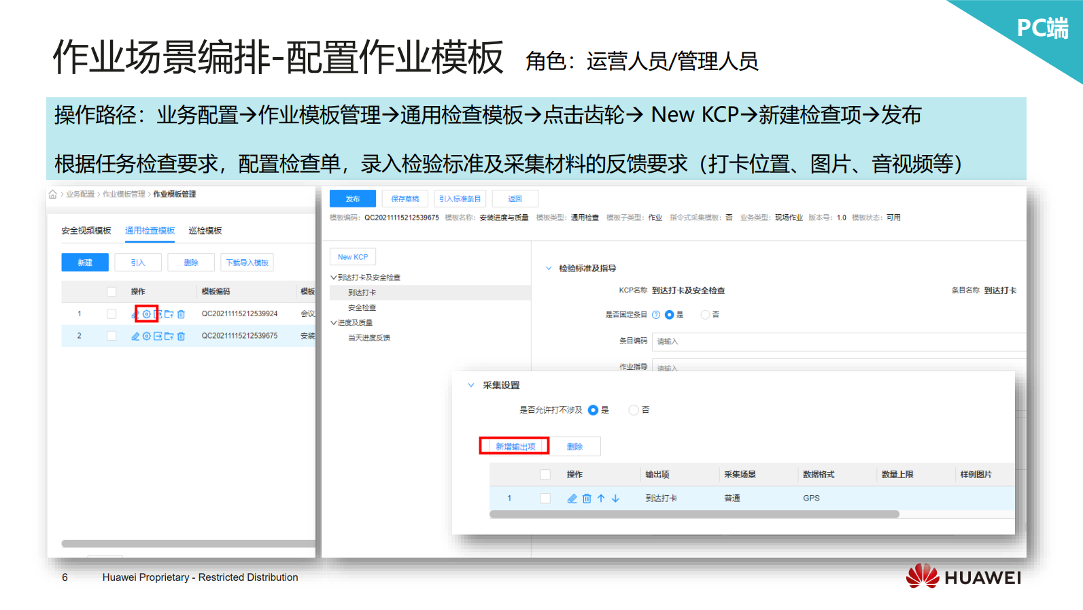1083x610 pixels.
Task: Click 样例图片 column header
Action: (x=976, y=475)
